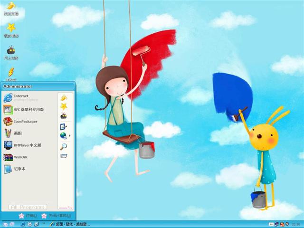
Task: Click the network computers tray icon
Action: point(276,224)
